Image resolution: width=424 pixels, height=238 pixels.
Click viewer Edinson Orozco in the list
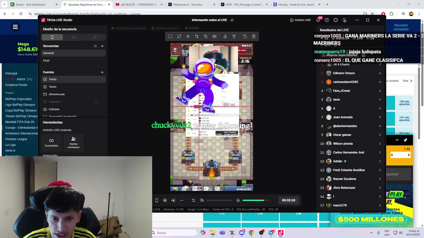[x=344, y=73]
